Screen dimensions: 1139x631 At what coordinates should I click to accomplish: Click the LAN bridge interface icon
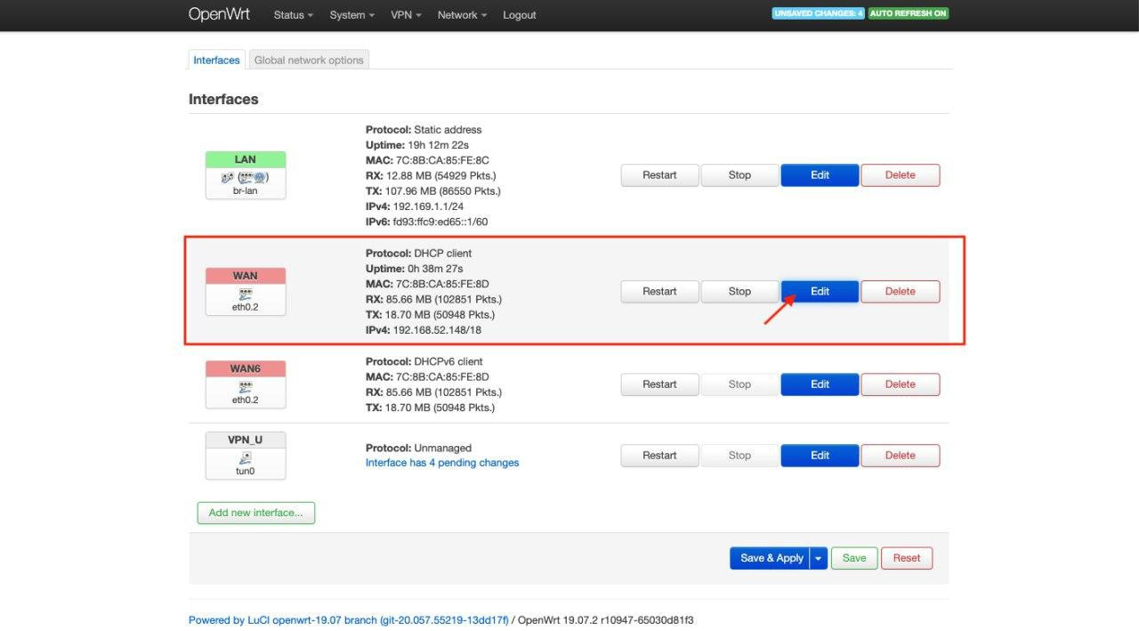(245, 178)
